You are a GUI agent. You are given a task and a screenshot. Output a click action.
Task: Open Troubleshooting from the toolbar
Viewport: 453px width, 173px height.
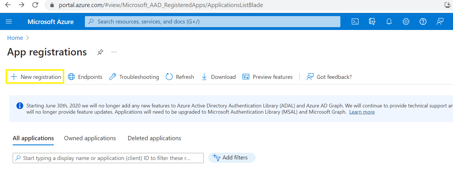(x=134, y=77)
